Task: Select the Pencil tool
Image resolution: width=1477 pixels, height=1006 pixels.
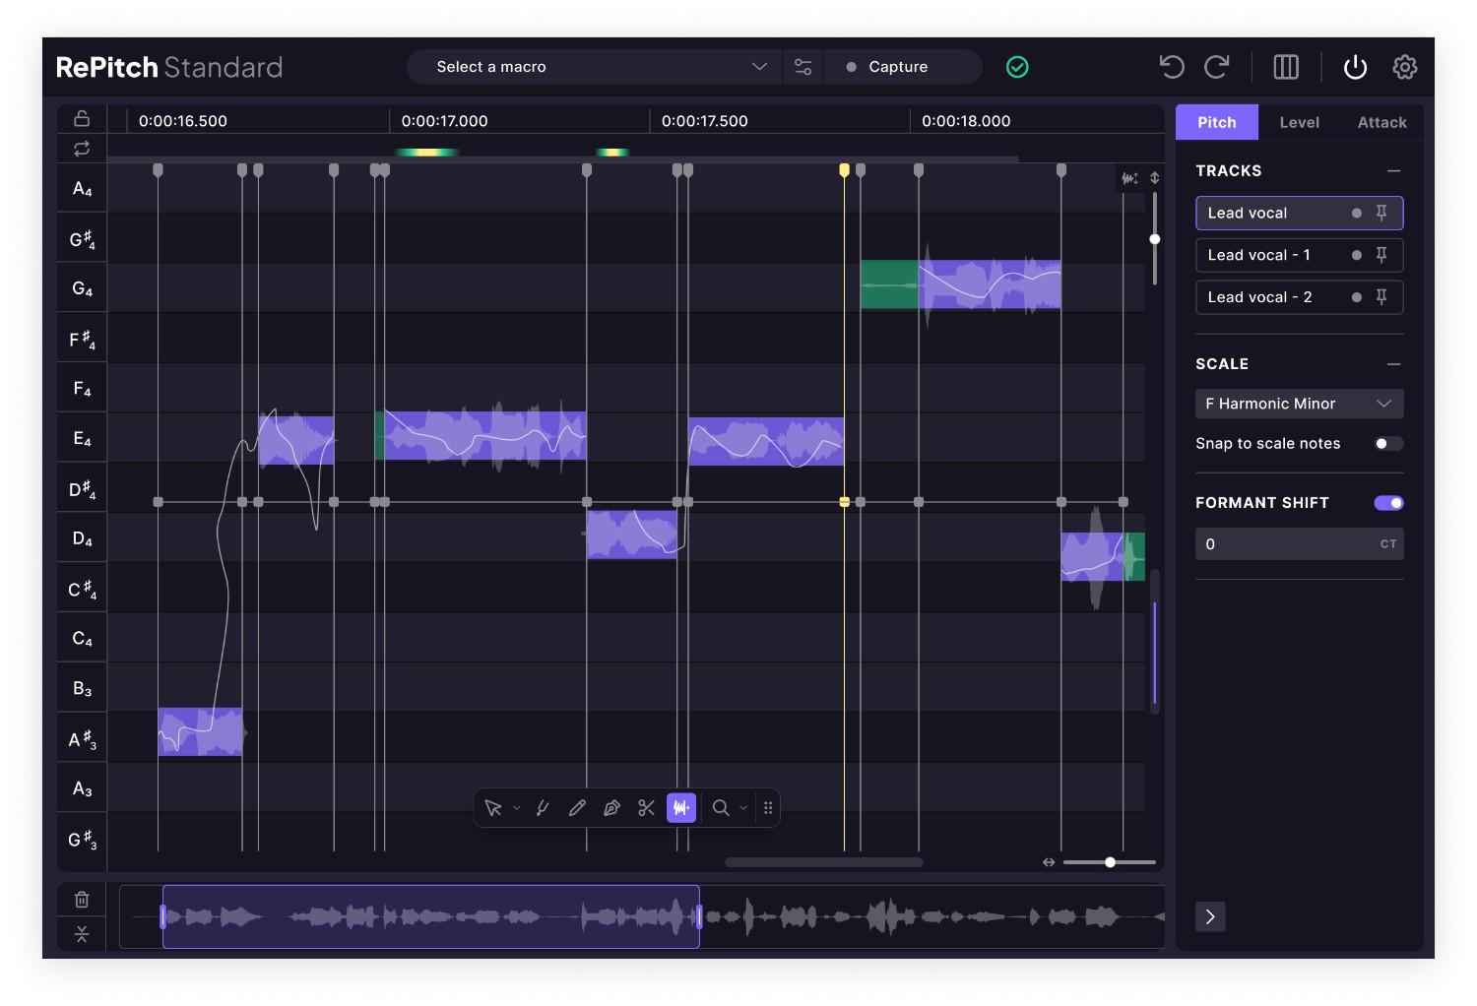Action: (x=578, y=808)
